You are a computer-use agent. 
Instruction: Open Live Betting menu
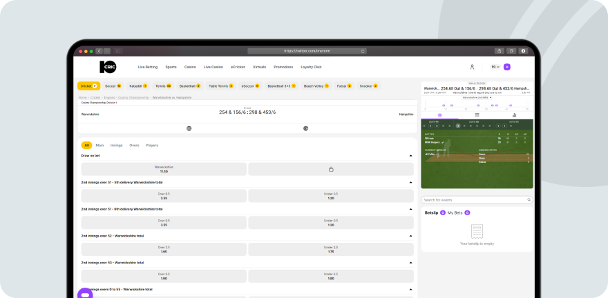coord(148,67)
